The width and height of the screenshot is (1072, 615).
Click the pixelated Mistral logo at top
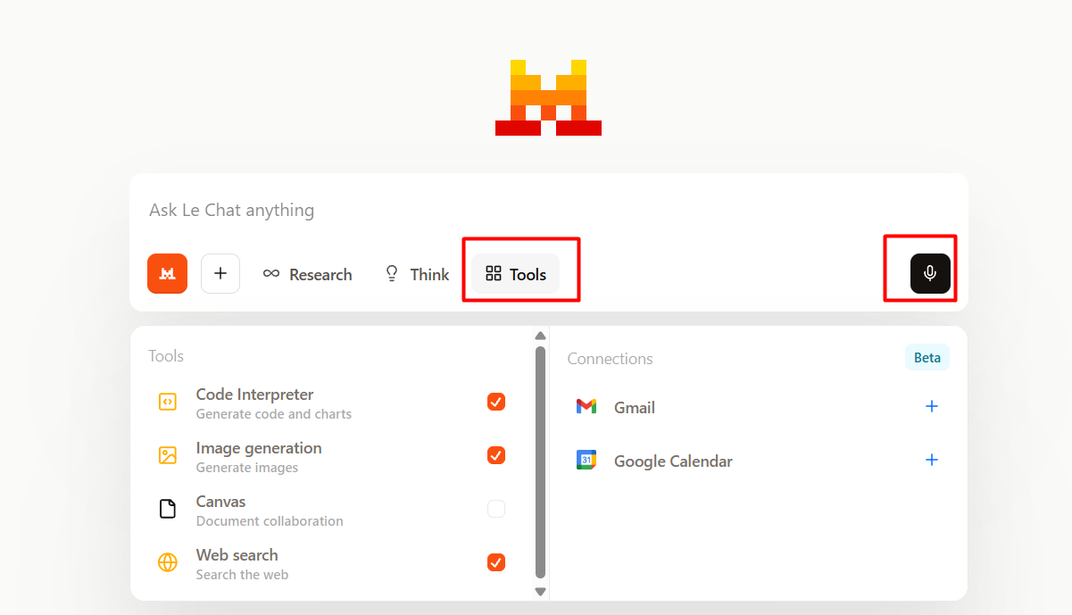(x=548, y=97)
